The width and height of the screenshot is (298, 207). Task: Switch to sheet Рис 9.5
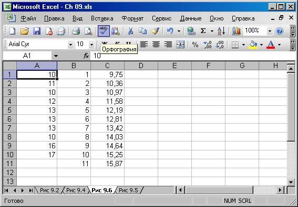128,190
